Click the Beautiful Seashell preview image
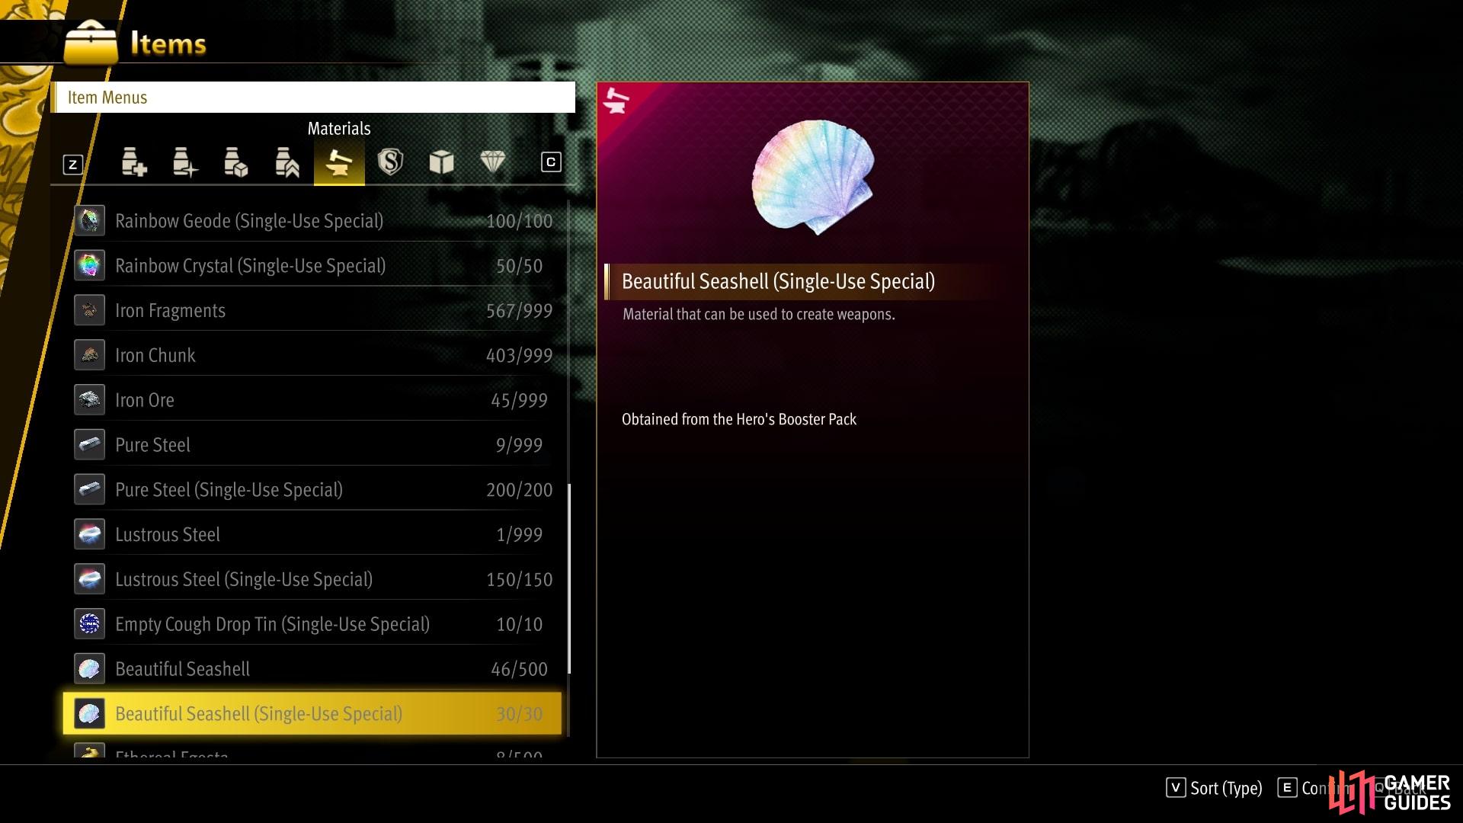 812,177
